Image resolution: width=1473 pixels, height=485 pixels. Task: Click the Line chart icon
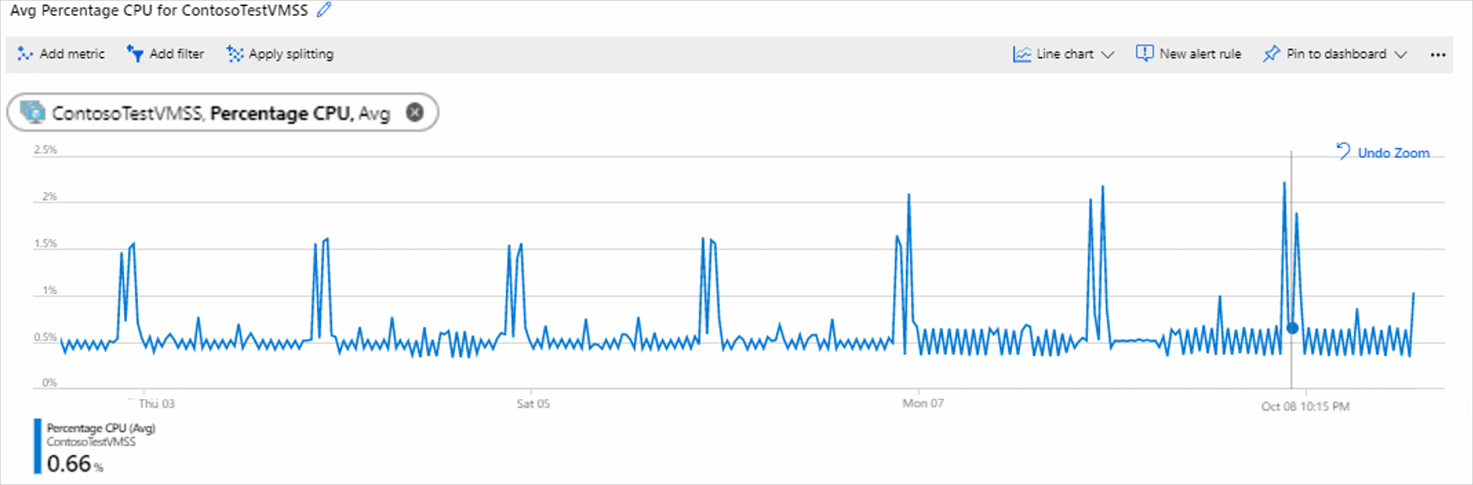pyautogui.click(x=1021, y=54)
